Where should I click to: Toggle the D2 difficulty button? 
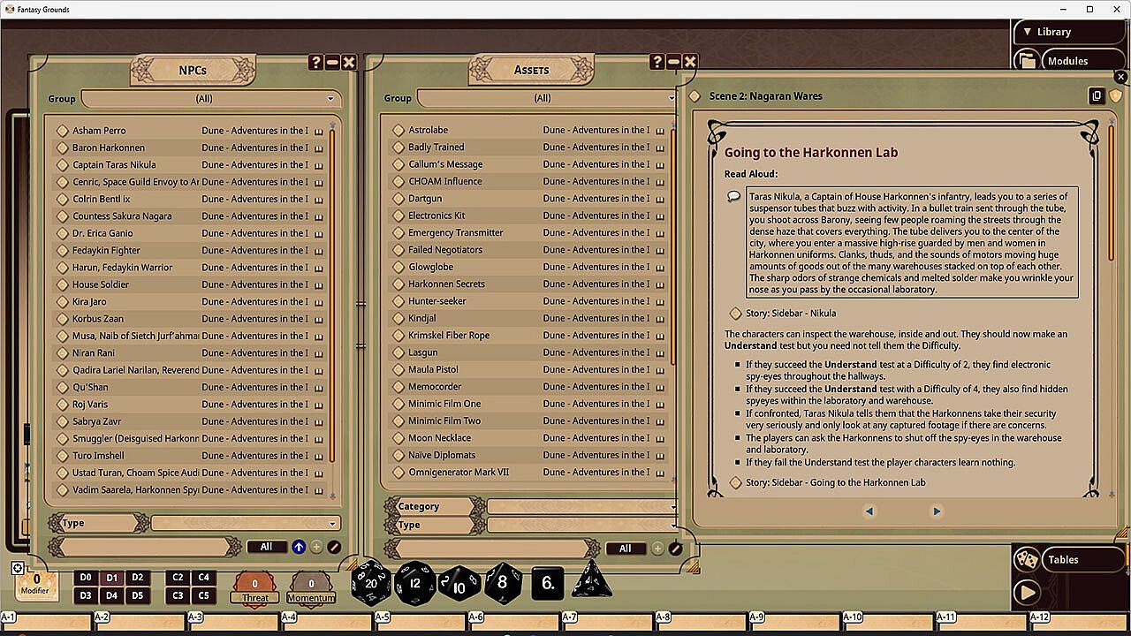click(137, 578)
